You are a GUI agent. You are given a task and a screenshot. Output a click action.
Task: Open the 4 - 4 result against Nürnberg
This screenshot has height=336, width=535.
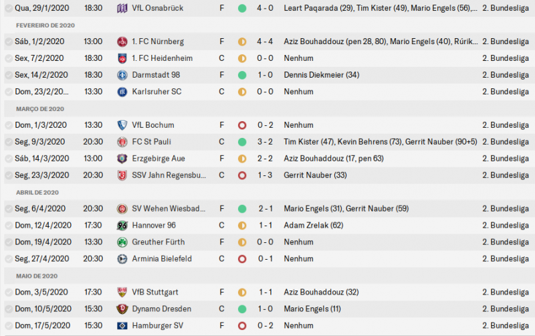coord(265,41)
